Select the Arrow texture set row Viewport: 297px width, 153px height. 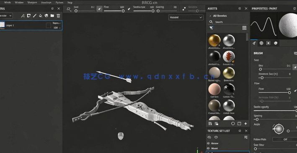(228, 143)
